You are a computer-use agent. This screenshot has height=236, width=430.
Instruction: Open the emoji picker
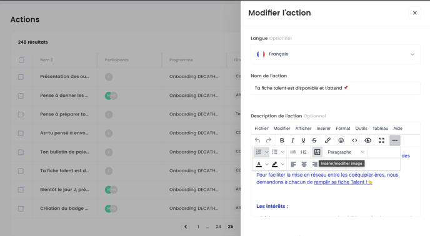coord(341,140)
